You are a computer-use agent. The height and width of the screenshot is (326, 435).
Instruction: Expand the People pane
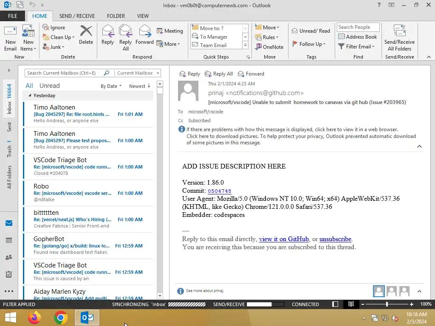click(x=419, y=291)
